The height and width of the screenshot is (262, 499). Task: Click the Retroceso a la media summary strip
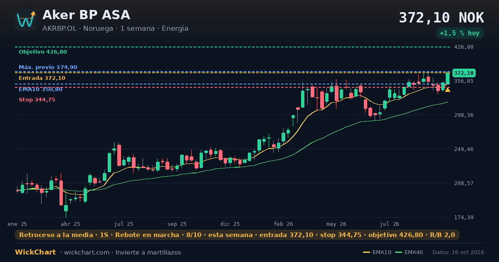[x=237, y=235]
